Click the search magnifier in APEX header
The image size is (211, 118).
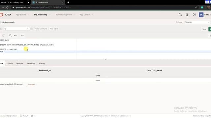(180, 14)
